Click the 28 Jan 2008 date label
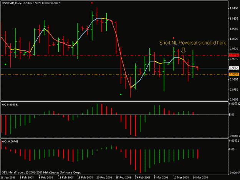This screenshot has width=240, height=180. pos(8,177)
